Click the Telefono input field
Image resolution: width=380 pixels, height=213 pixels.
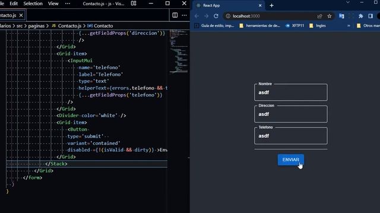point(291,136)
